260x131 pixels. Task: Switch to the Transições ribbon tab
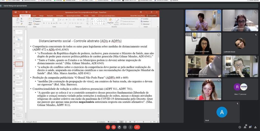click(50, 16)
